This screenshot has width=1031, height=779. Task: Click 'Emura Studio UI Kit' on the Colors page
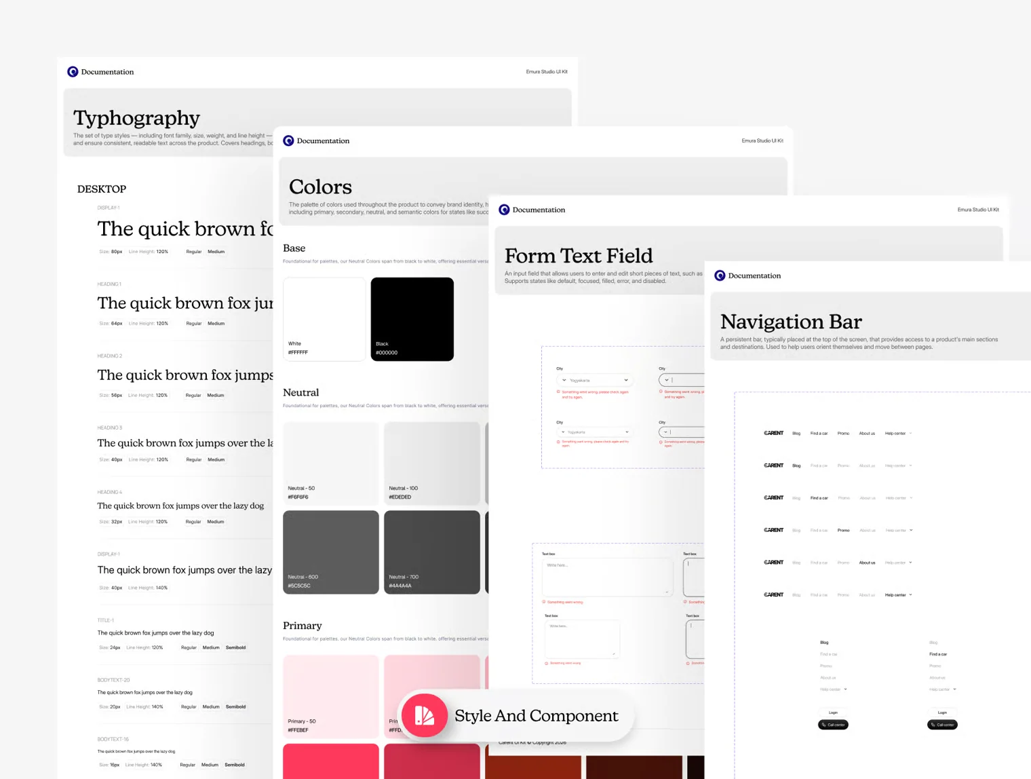(762, 141)
